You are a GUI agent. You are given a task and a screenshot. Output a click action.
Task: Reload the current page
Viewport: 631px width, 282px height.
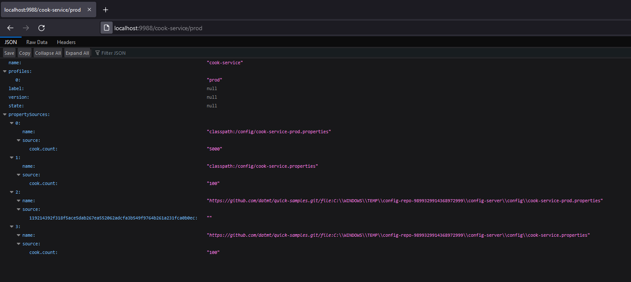tap(41, 28)
